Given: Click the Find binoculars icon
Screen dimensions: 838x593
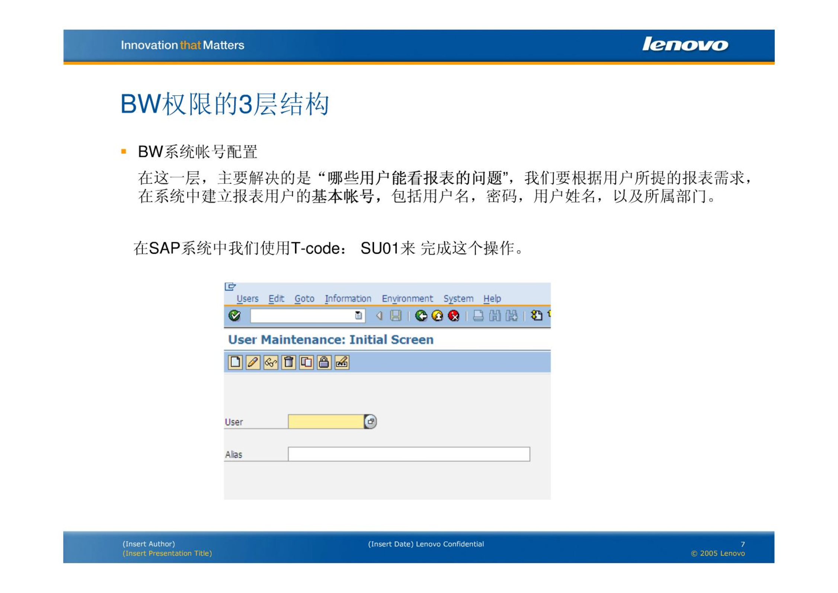Looking at the screenshot, I should pyautogui.click(x=495, y=316).
